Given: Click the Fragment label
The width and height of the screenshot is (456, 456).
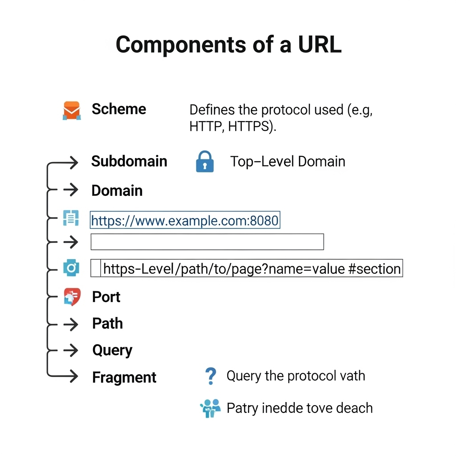Looking at the screenshot, I should pos(124,378).
